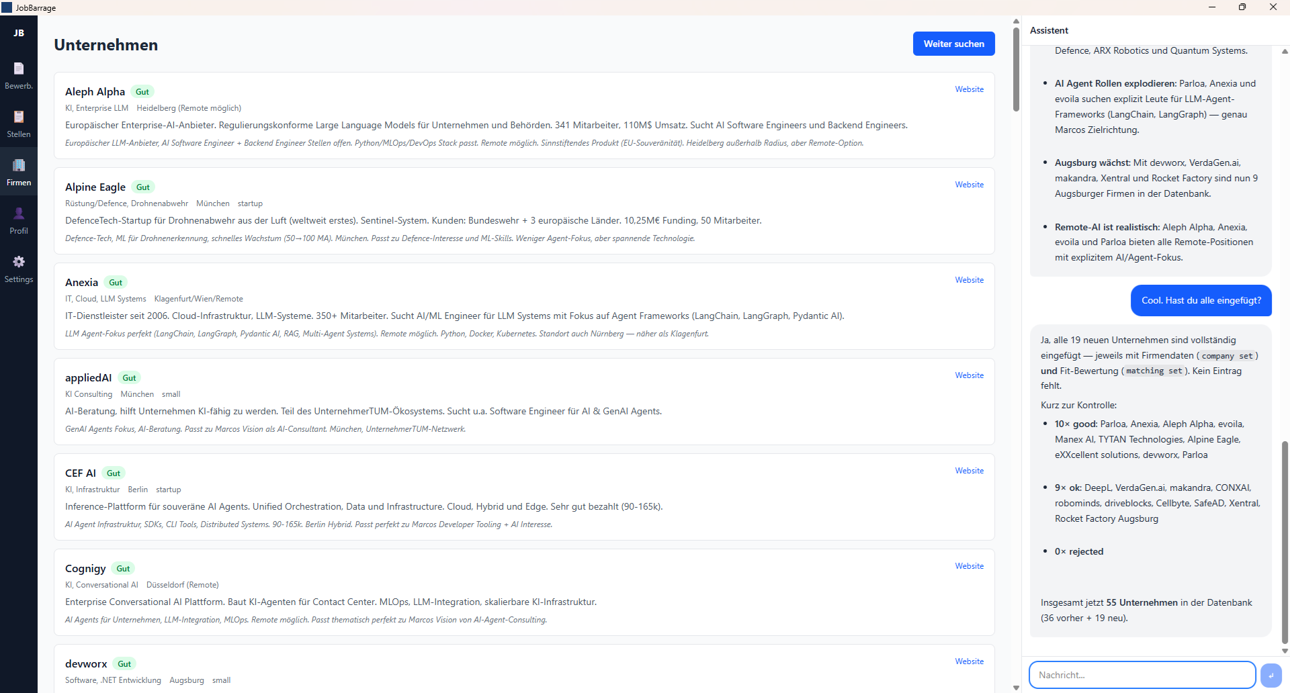
Task: Open the Website link for Anexia
Action: pyautogui.click(x=969, y=280)
